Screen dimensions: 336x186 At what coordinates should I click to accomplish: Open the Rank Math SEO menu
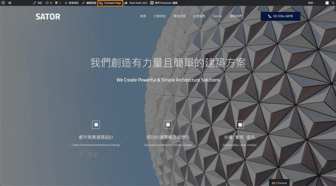(x=136, y=3)
